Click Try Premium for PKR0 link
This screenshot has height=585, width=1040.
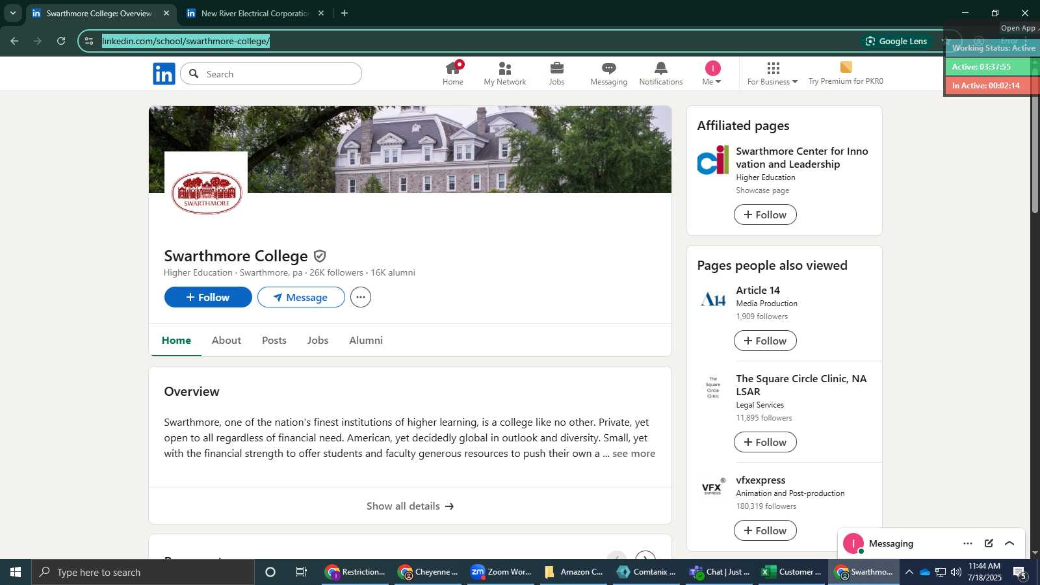(846, 73)
